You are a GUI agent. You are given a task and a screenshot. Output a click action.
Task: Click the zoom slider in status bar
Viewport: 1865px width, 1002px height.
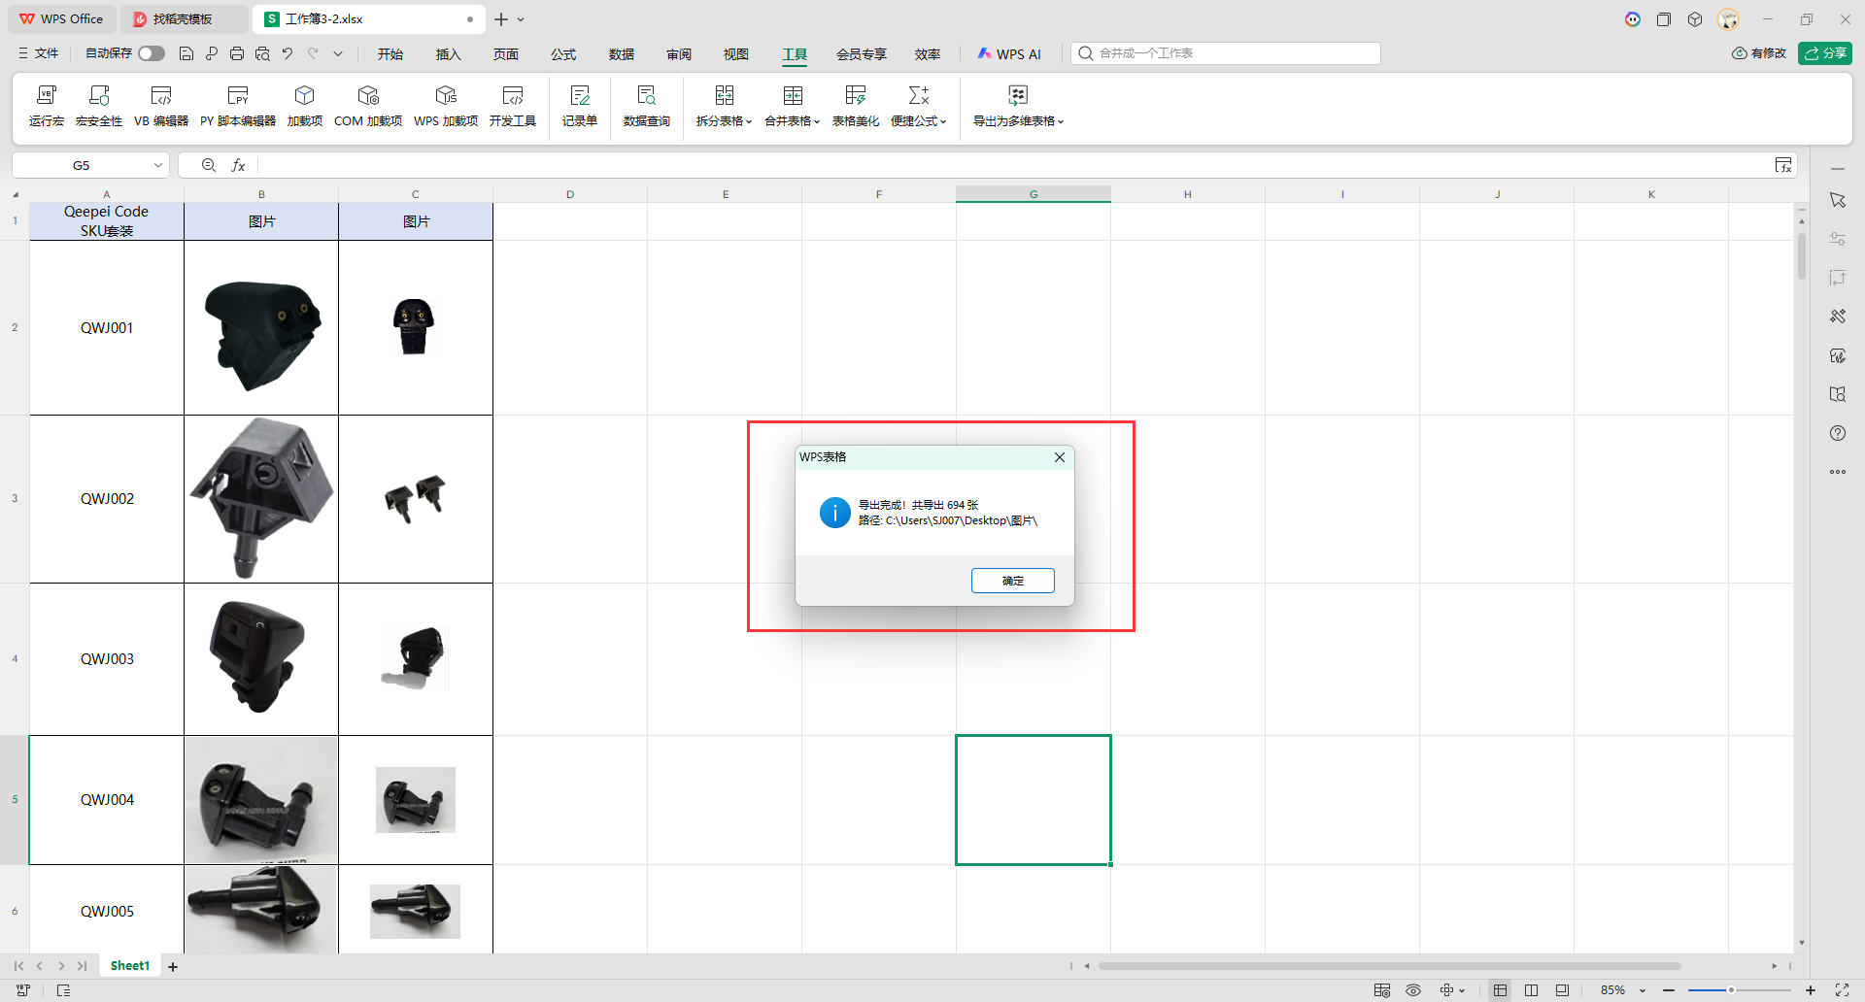(1731, 990)
